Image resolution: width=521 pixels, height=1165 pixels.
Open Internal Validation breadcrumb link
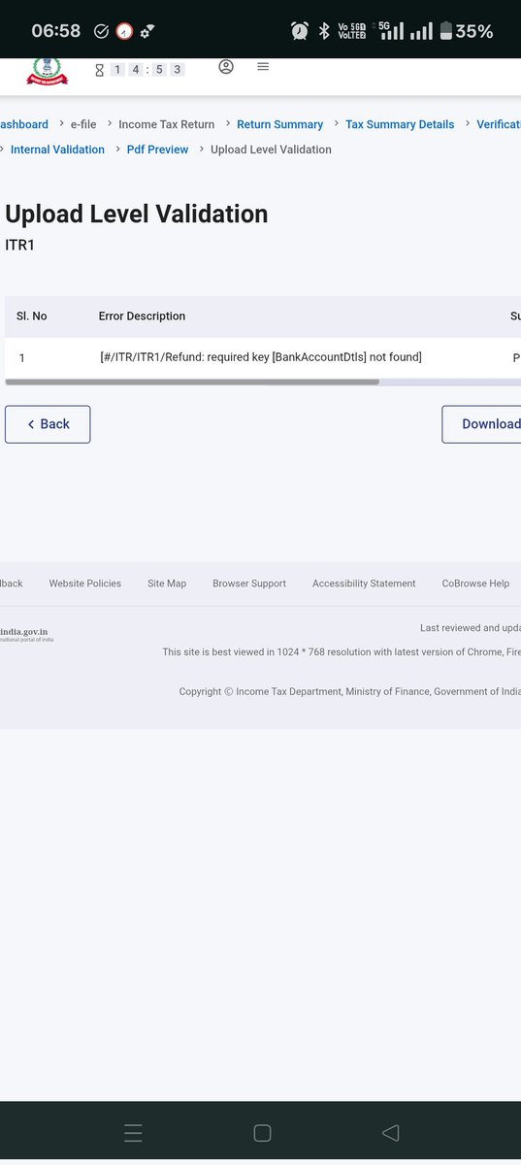click(57, 150)
